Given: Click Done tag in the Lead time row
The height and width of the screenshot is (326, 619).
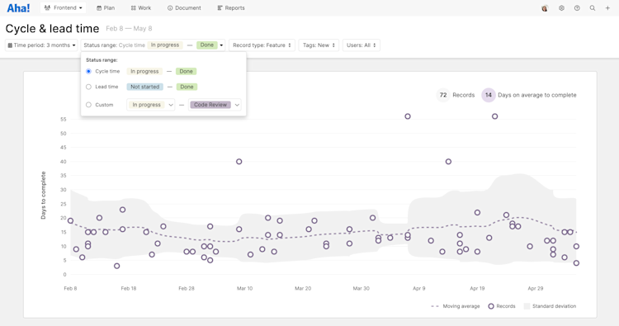Looking at the screenshot, I should (187, 87).
